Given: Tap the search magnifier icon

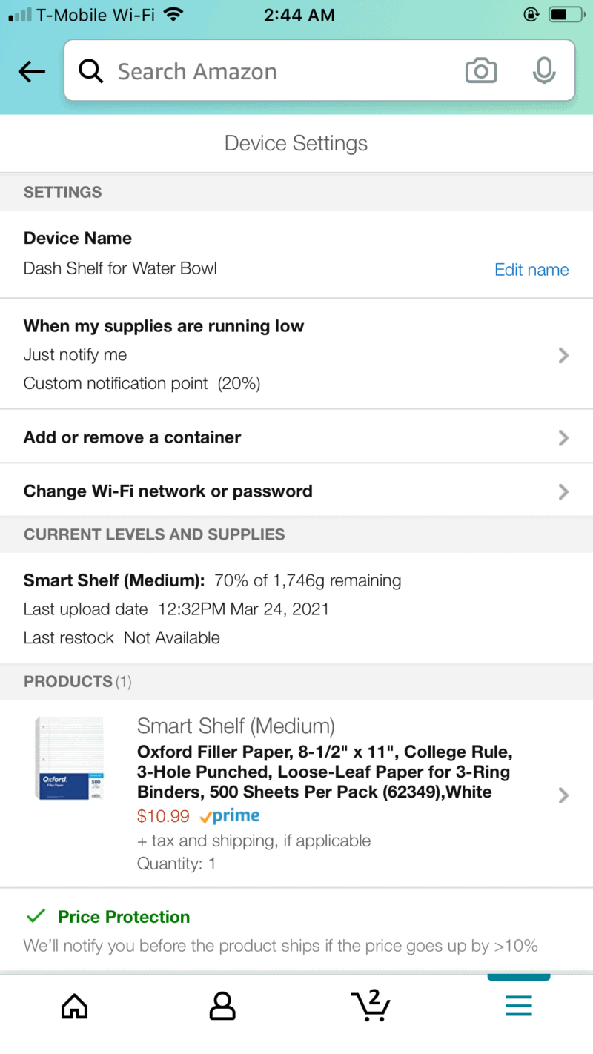Looking at the screenshot, I should click(x=91, y=72).
